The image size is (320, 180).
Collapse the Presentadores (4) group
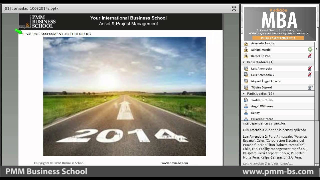coord(244,62)
